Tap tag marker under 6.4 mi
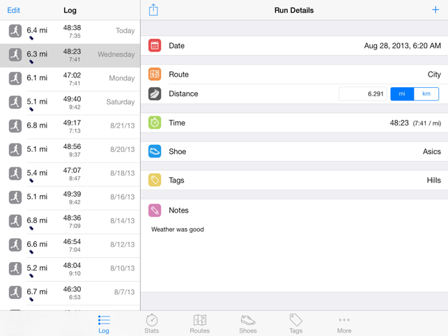 31,38
